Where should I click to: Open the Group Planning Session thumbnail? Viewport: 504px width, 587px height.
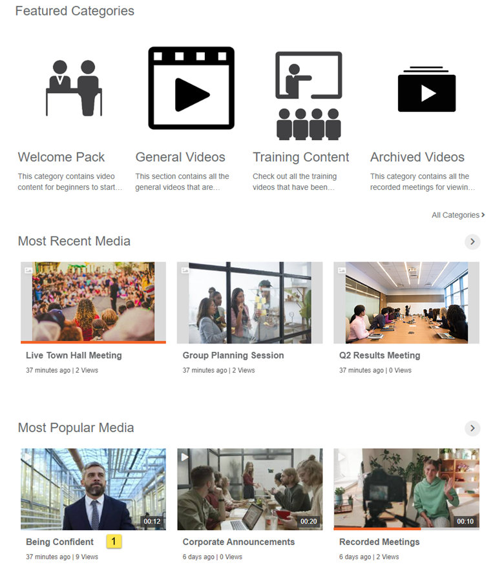click(x=250, y=302)
